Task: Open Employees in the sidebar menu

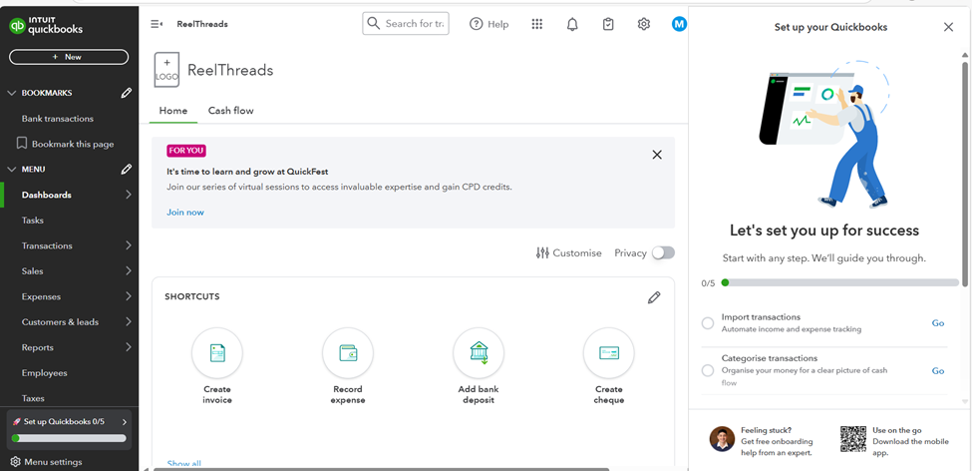Action: [44, 373]
